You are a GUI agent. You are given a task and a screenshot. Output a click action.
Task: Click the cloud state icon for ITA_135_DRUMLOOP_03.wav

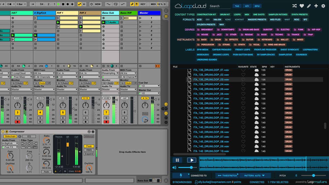pos(257,79)
